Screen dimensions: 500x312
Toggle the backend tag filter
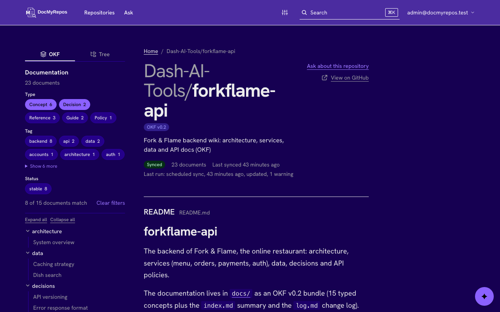(x=41, y=141)
